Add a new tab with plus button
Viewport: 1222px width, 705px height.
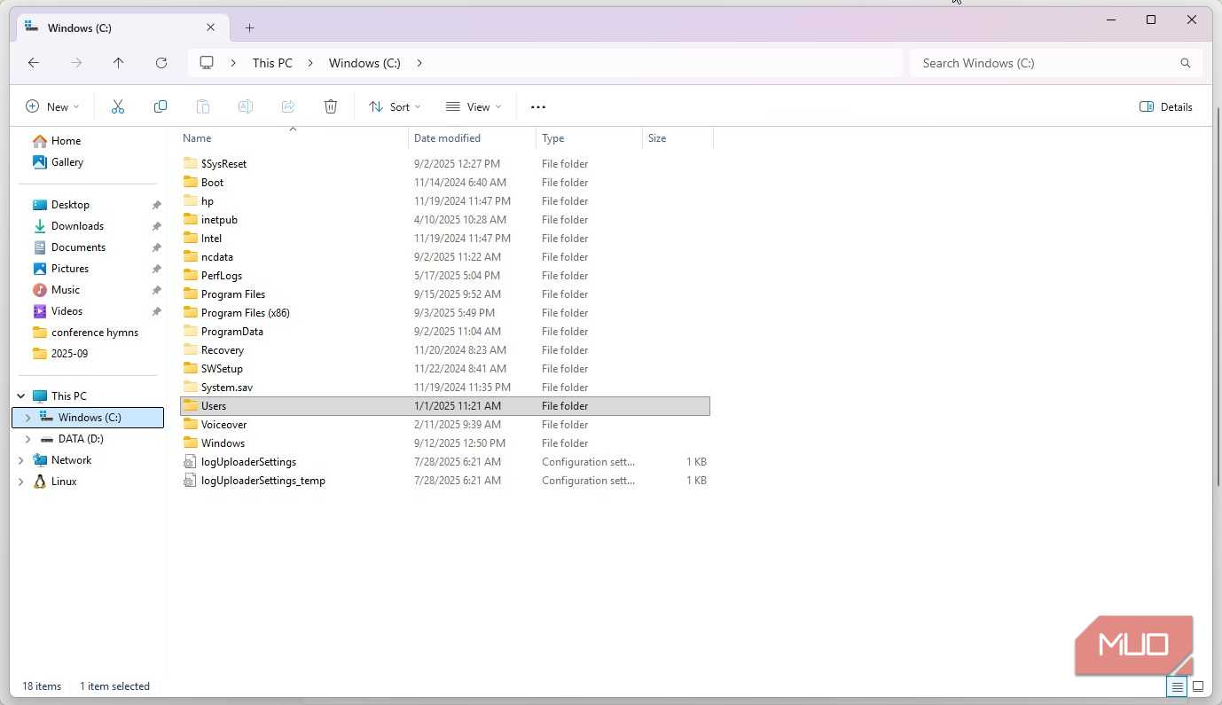pyautogui.click(x=249, y=27)
